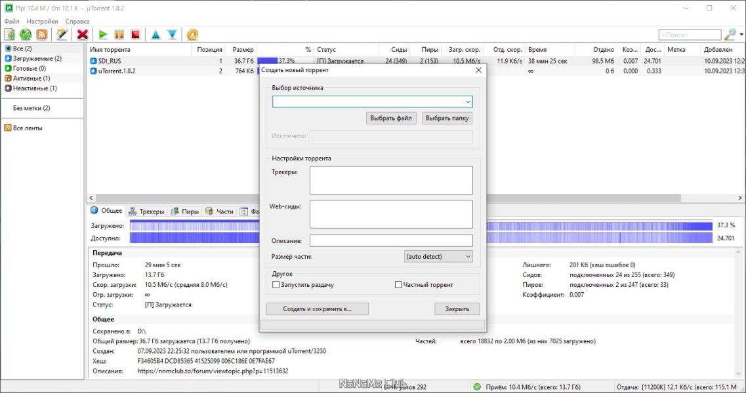Open Preferences via the gear icon

coord(192,35)
